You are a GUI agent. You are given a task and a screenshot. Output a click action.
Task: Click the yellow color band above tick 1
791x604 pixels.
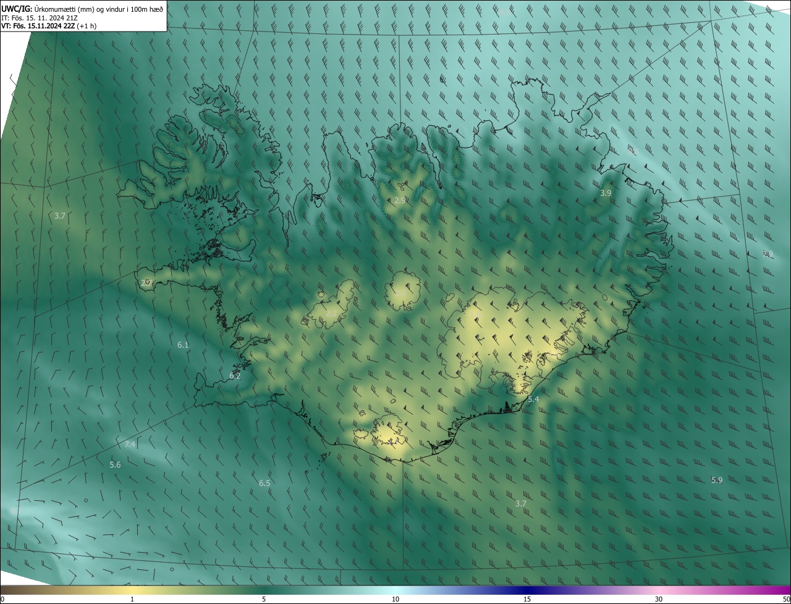132,590
